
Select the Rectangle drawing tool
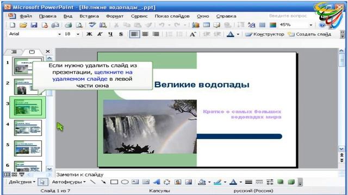114,182
